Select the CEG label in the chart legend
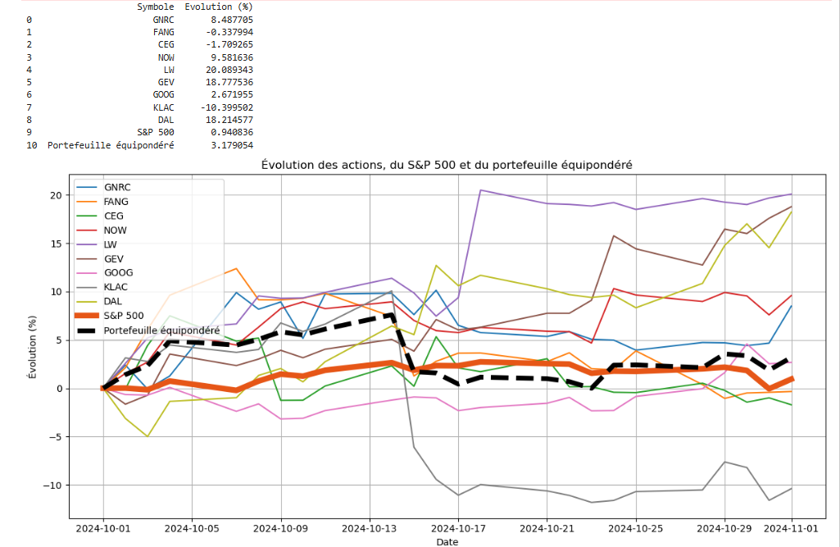This screenshot has height=547, width=840. (114, 217)
